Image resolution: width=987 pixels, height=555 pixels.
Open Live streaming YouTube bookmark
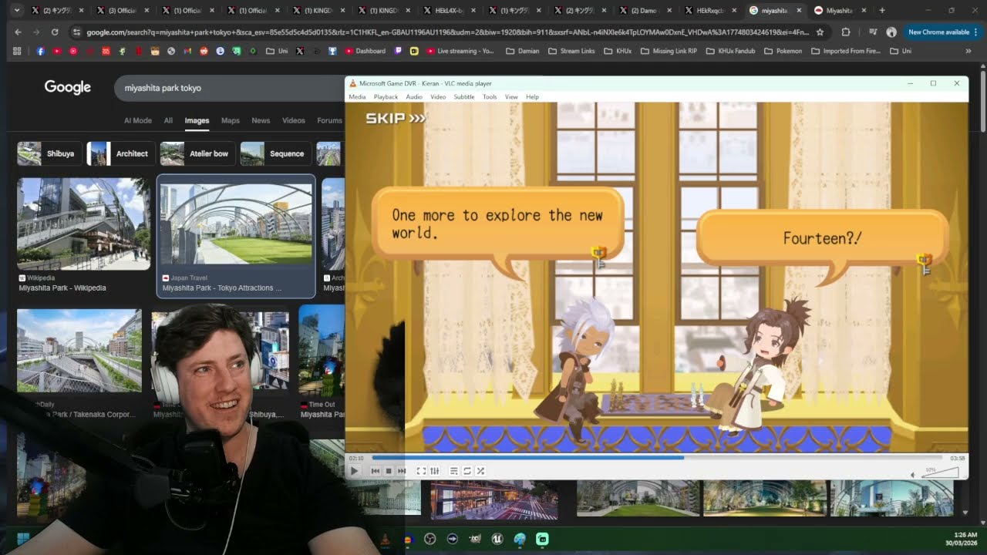tap(460, 51)
